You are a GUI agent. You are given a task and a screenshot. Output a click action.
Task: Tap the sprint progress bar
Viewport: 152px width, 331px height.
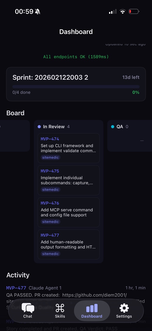point(76,86)
